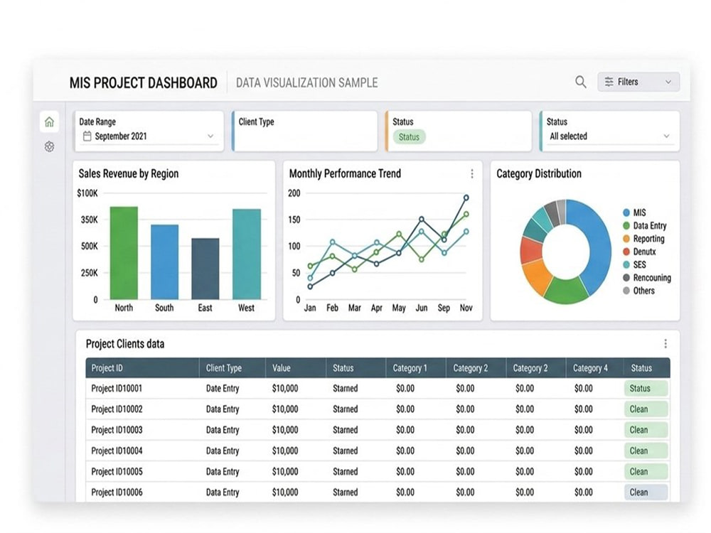Click MIS PROJECT DASHBOARD title

coord(144,83)
